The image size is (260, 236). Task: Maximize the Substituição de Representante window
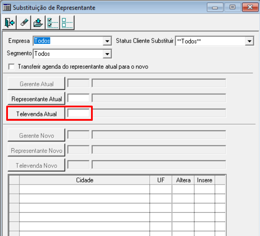(232, 8)
